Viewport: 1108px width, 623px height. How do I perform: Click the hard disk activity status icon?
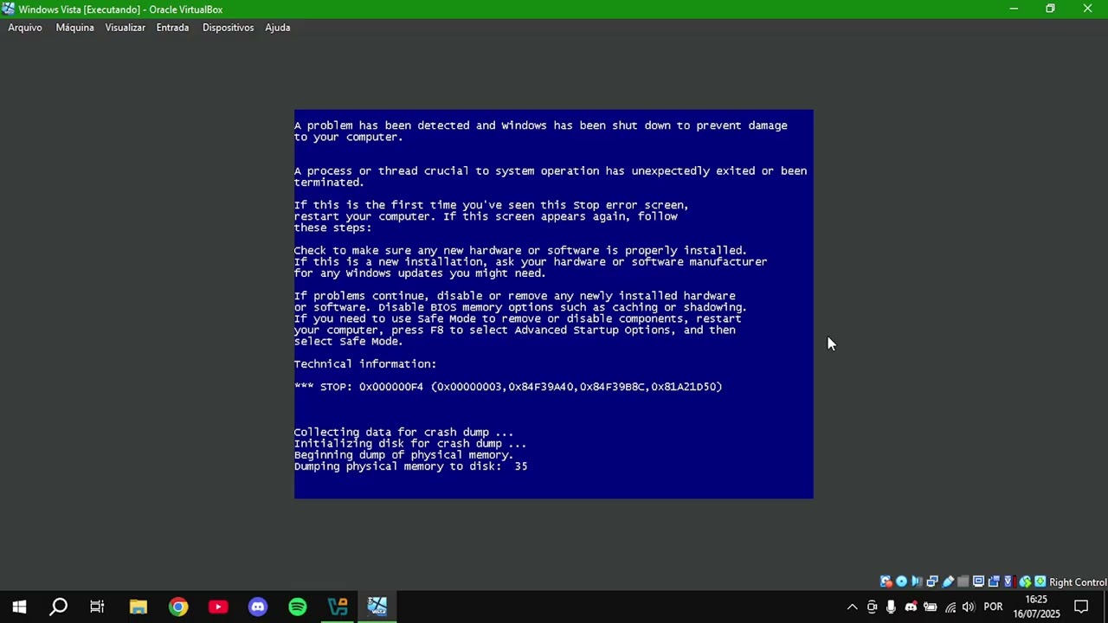886,581
